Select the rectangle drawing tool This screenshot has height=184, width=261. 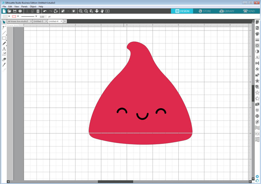coord(4,38)
